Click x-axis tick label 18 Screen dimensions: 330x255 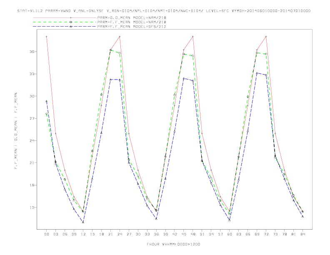pyautogui.click(x=101, y=234)
